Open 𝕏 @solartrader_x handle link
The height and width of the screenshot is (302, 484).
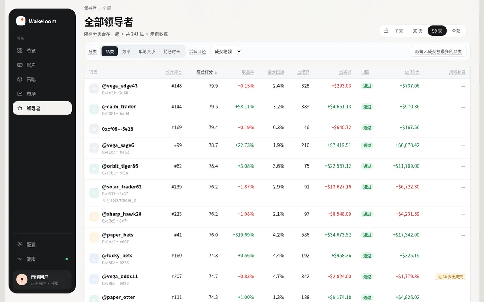119,200
